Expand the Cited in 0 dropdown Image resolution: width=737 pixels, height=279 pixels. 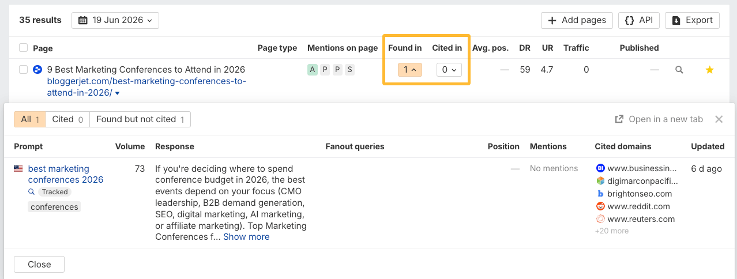[449, 70]
